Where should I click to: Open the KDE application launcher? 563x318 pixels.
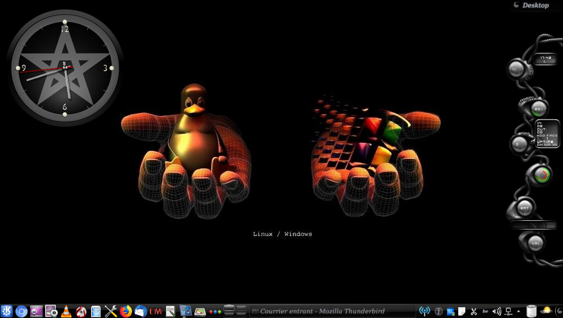point(6,311)
